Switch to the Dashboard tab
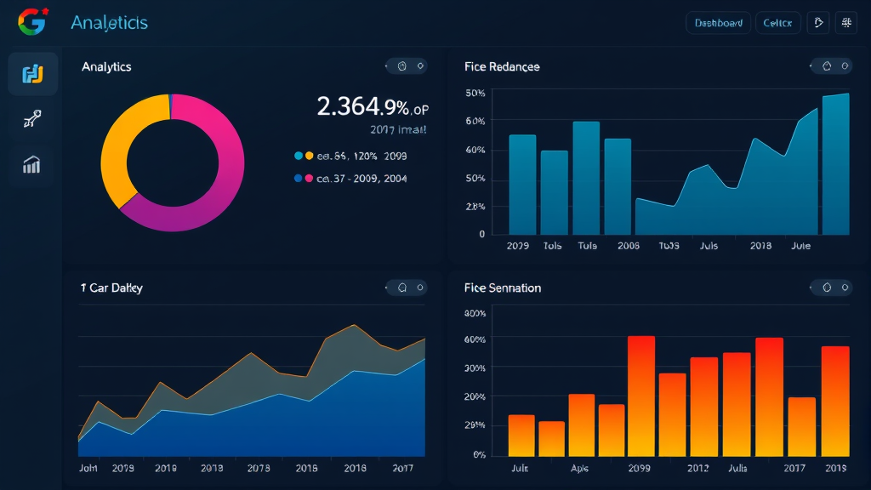Screen dimensions: 871x490 (x=717, y=22)
